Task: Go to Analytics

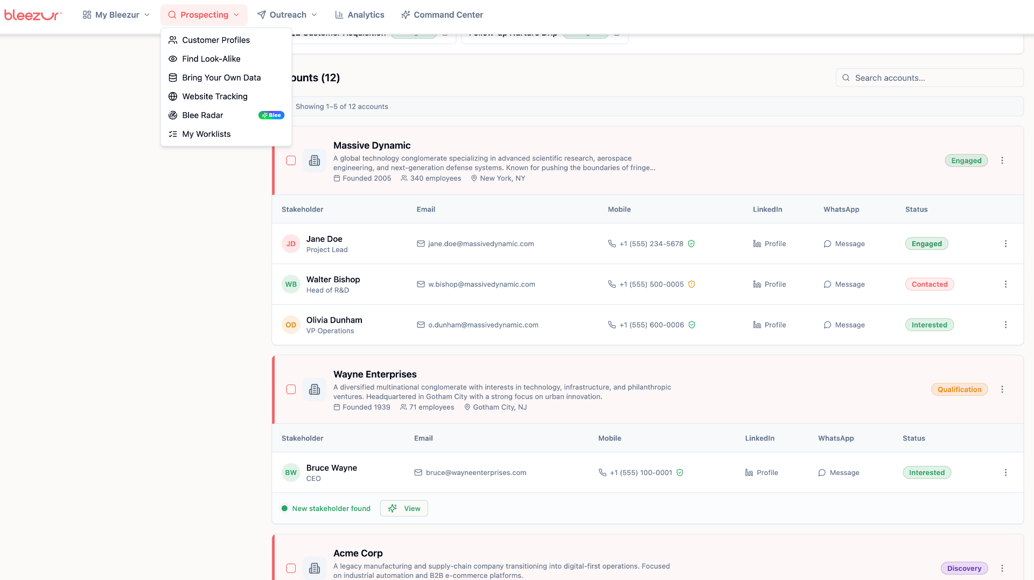Action: (x=359, y=15)
